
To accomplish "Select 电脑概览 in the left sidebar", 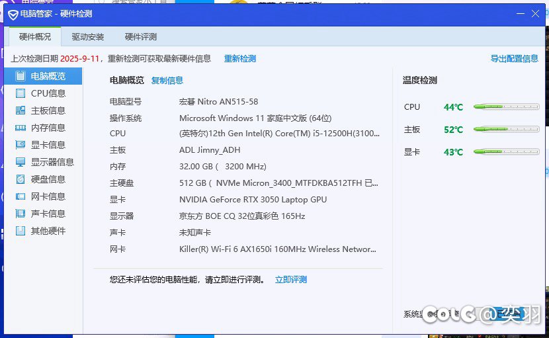I will [x=48, y=76].
